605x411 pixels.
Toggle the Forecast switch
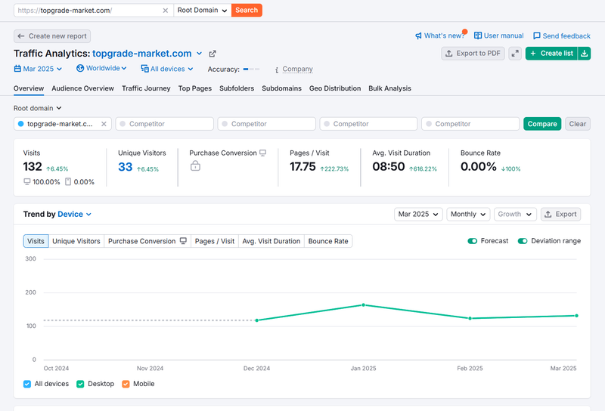tap(472, 241)
